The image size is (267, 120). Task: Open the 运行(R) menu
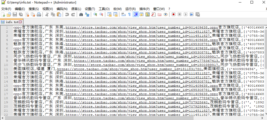[x=131, y=9]
